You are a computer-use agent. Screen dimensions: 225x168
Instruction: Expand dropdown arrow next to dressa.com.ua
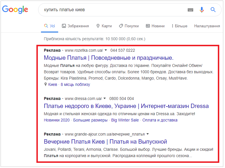(x=105, y=99)
